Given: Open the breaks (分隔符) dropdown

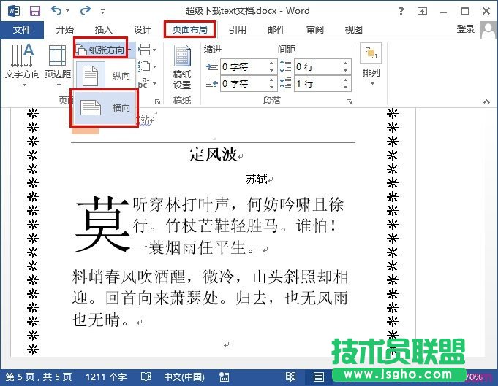Looking at the screenshot, I should pyautogui.click(x=148, y=50).
